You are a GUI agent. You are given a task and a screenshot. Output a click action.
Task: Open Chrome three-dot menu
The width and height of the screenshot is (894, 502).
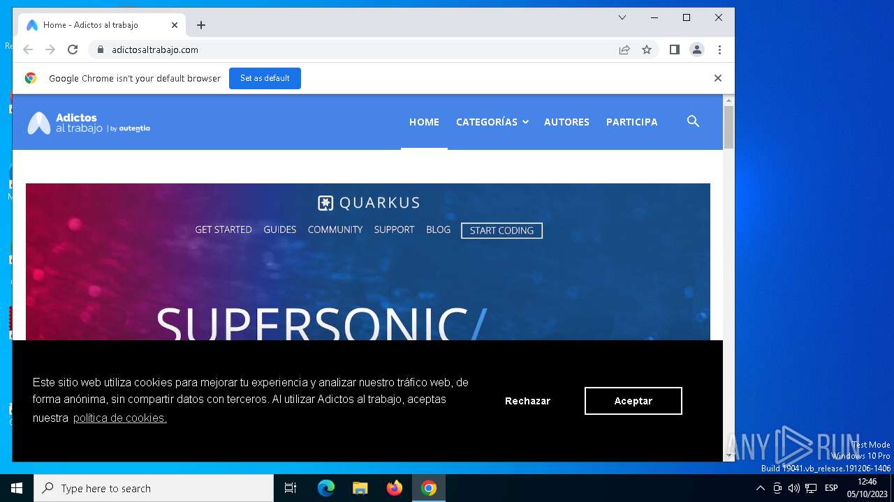pyautogui.click(x=719, y=50)
